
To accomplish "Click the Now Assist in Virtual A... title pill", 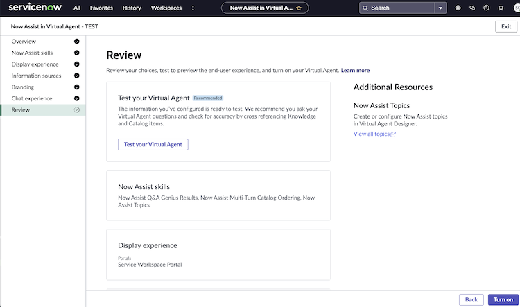I will 265,8.
